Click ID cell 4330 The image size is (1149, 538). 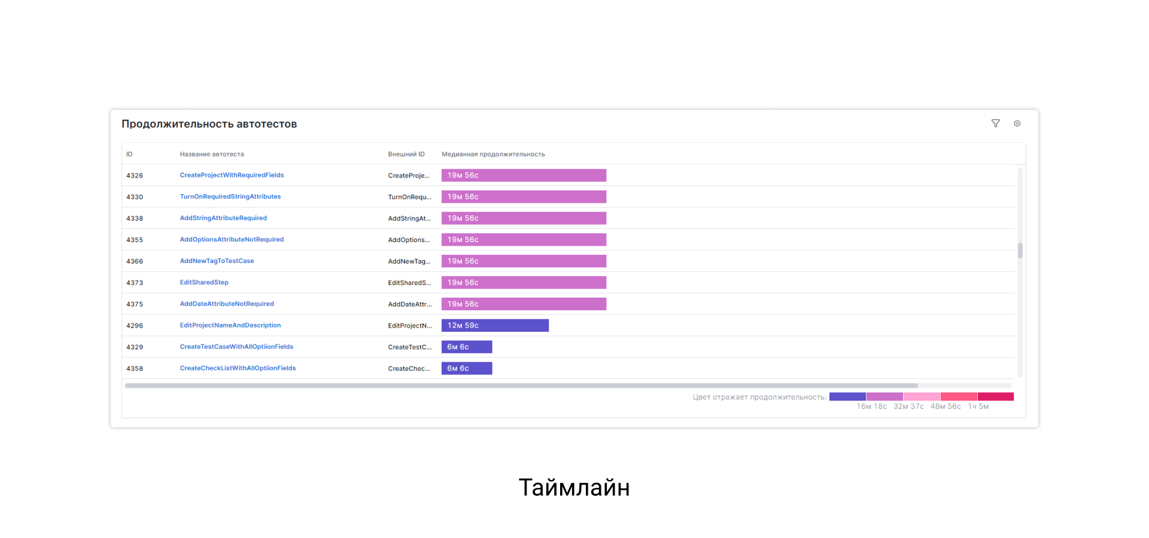tap(135, 197)
